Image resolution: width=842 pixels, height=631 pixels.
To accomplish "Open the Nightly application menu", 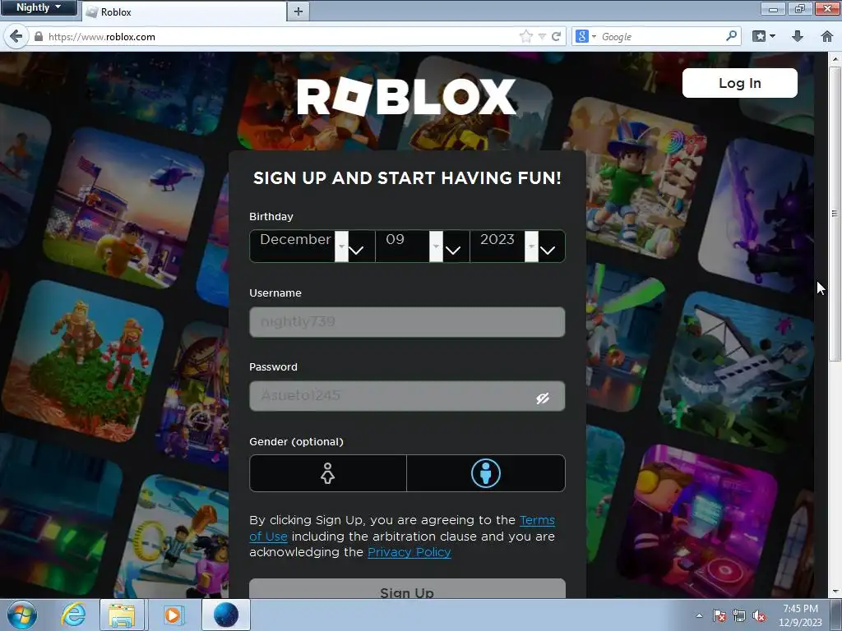I will pos(39,7).
